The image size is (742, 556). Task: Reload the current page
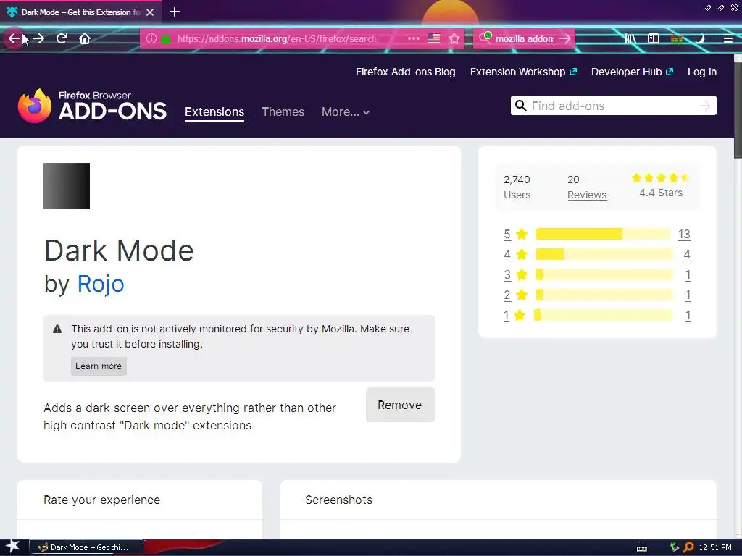tap(62, 38)
